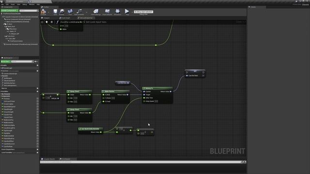The height and width of the screenshot is (174, 310).
Task: Collapse the Graphs section expander
Action: [1, 65]
